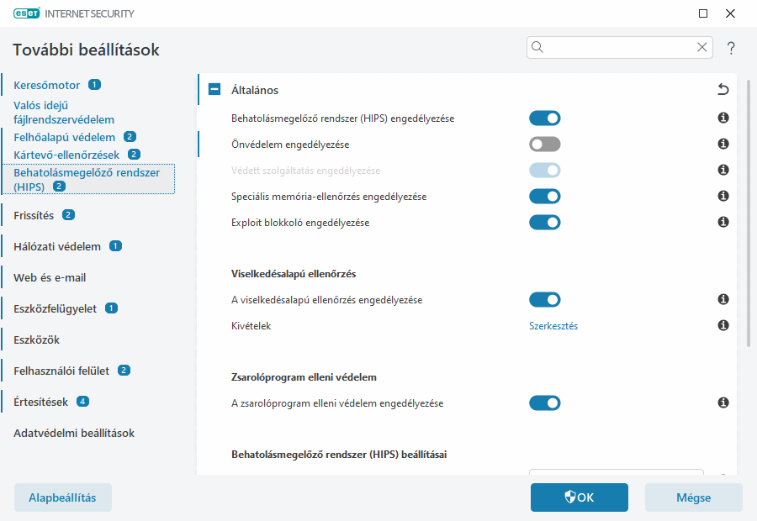Image resolution: width=757 pixels, height=521 pixels.
Task: Click the vertical scrollbar in settings panel
Action: pos(748,218)
